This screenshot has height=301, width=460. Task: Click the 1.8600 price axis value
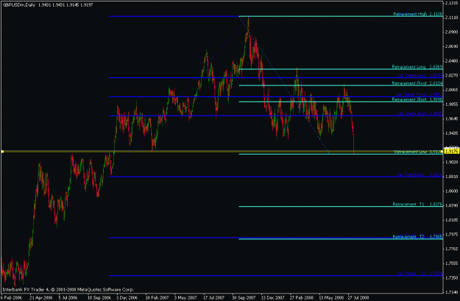451,191
